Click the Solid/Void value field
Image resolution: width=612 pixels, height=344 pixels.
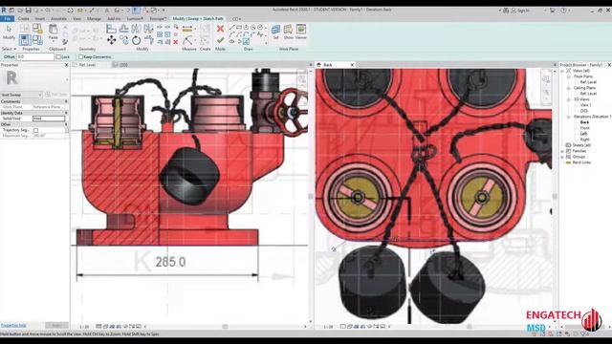[49, 118]
